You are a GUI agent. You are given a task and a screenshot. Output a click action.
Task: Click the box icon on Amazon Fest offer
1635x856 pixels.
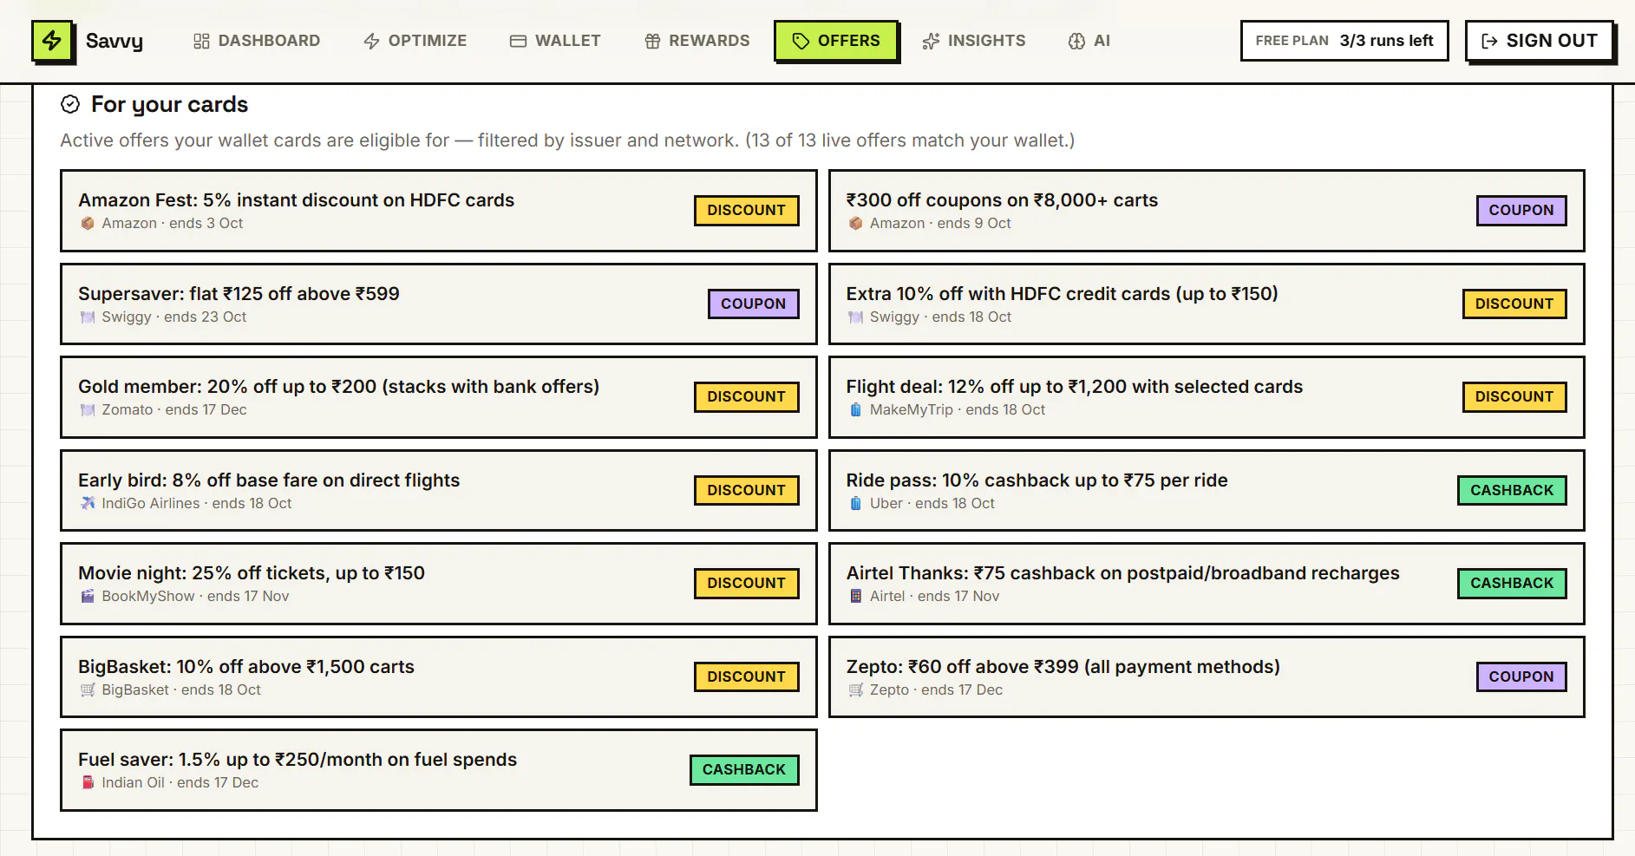pos(88,224)
